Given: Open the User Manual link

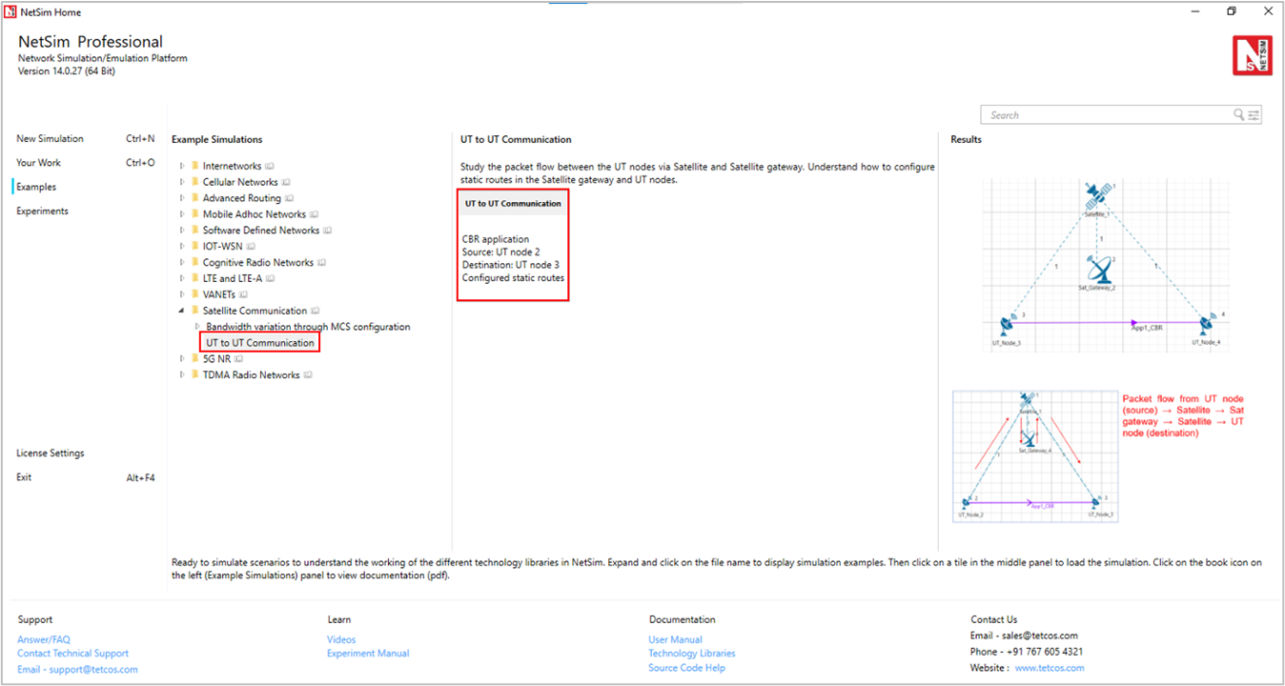Looking at the screenshot, I should 675,640.
